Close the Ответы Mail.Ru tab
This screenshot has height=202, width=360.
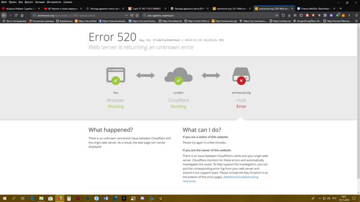(x=334, y=9)
